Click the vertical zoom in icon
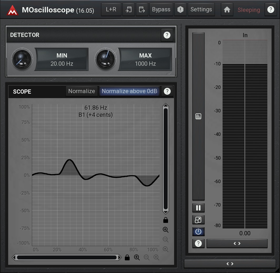Viewport: 280px width, 273px height. click(165, 230)
